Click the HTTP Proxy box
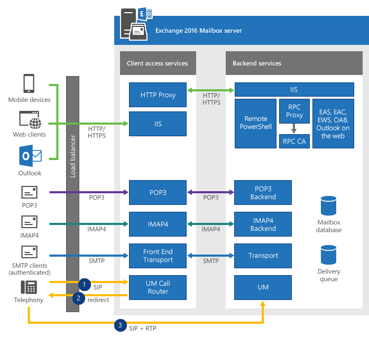The image size is (369, 338). point(158,95)
